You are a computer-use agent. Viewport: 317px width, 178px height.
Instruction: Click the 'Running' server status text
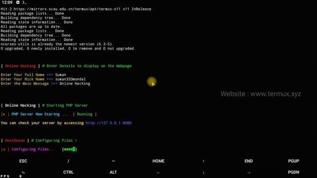coord(85,114)
